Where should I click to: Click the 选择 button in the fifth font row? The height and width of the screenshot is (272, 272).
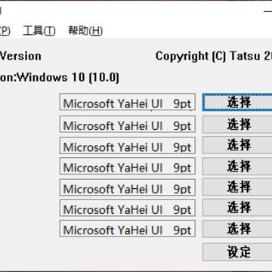pyautogui.click(x=237, y=187)
